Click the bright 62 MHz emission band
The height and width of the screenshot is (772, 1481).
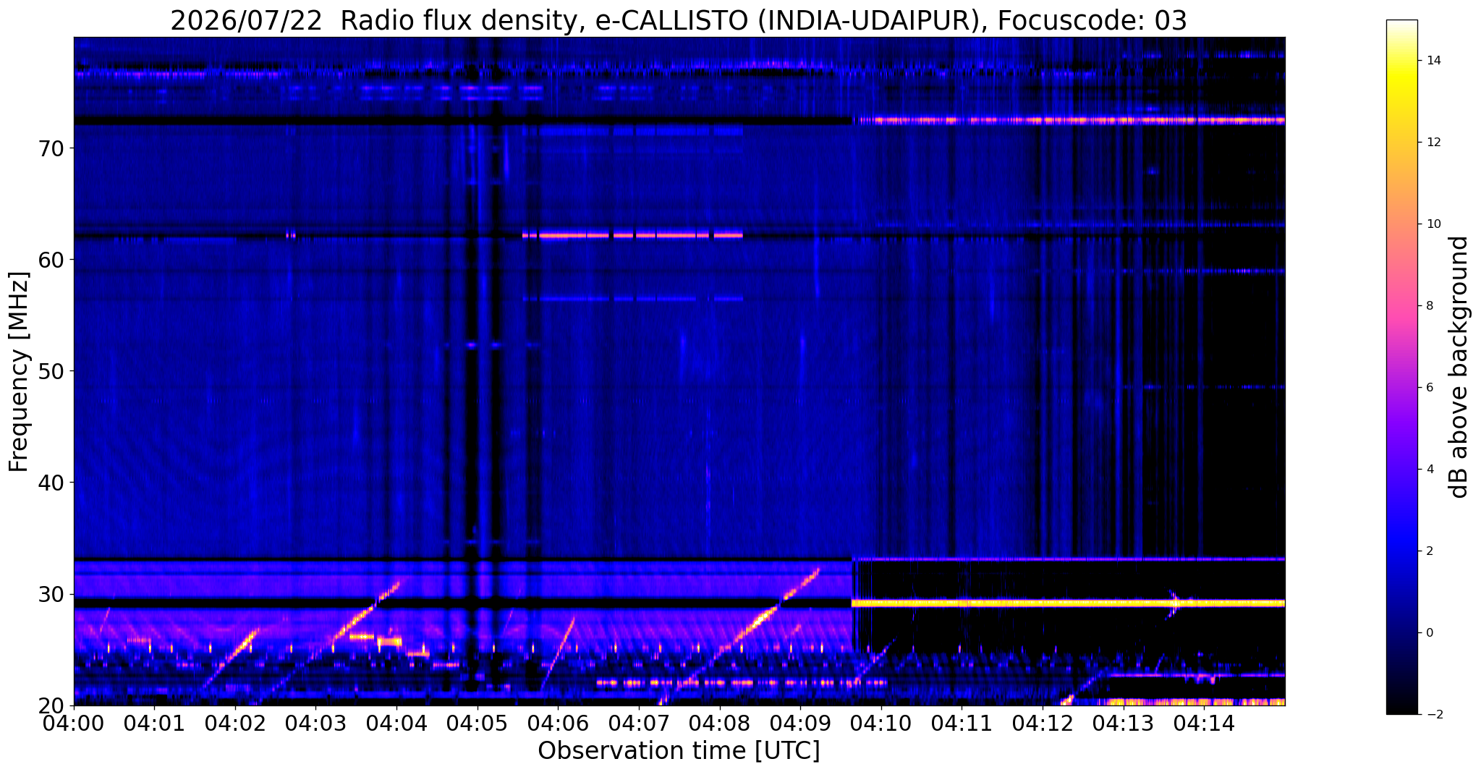632,235
